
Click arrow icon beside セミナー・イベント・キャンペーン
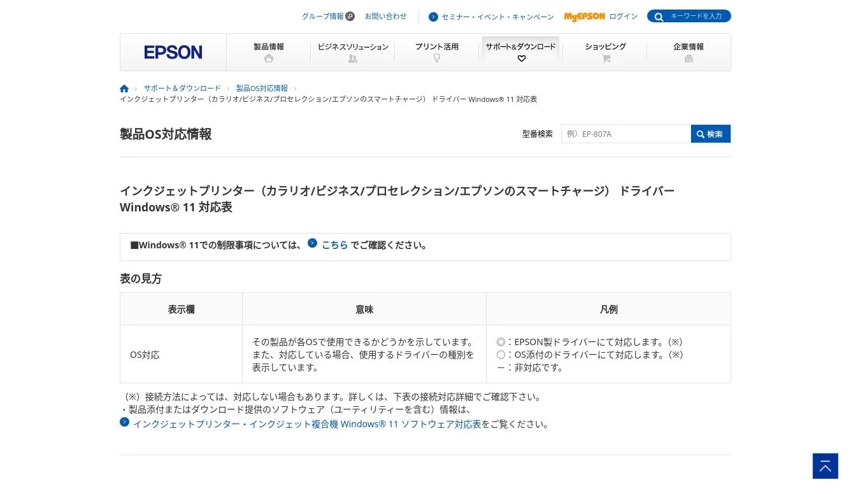pyautogui.click(x=433, y=17)
